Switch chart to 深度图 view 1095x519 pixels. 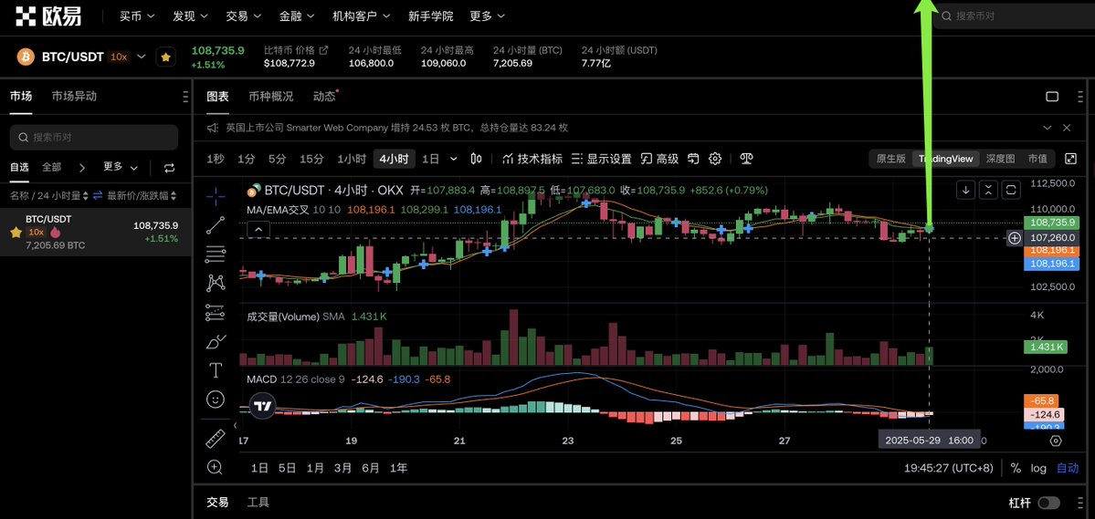(x=1000, y=159)
